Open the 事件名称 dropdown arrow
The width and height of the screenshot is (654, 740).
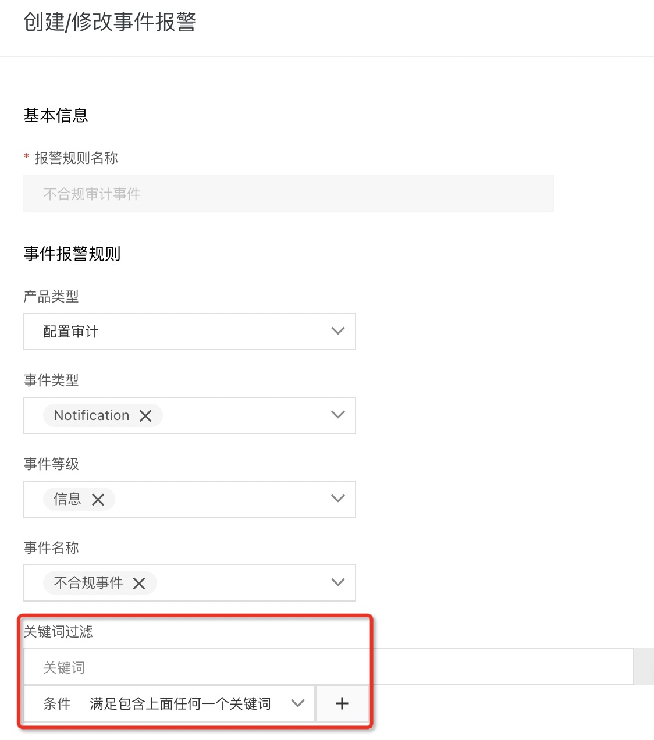(x=338, y=582)
